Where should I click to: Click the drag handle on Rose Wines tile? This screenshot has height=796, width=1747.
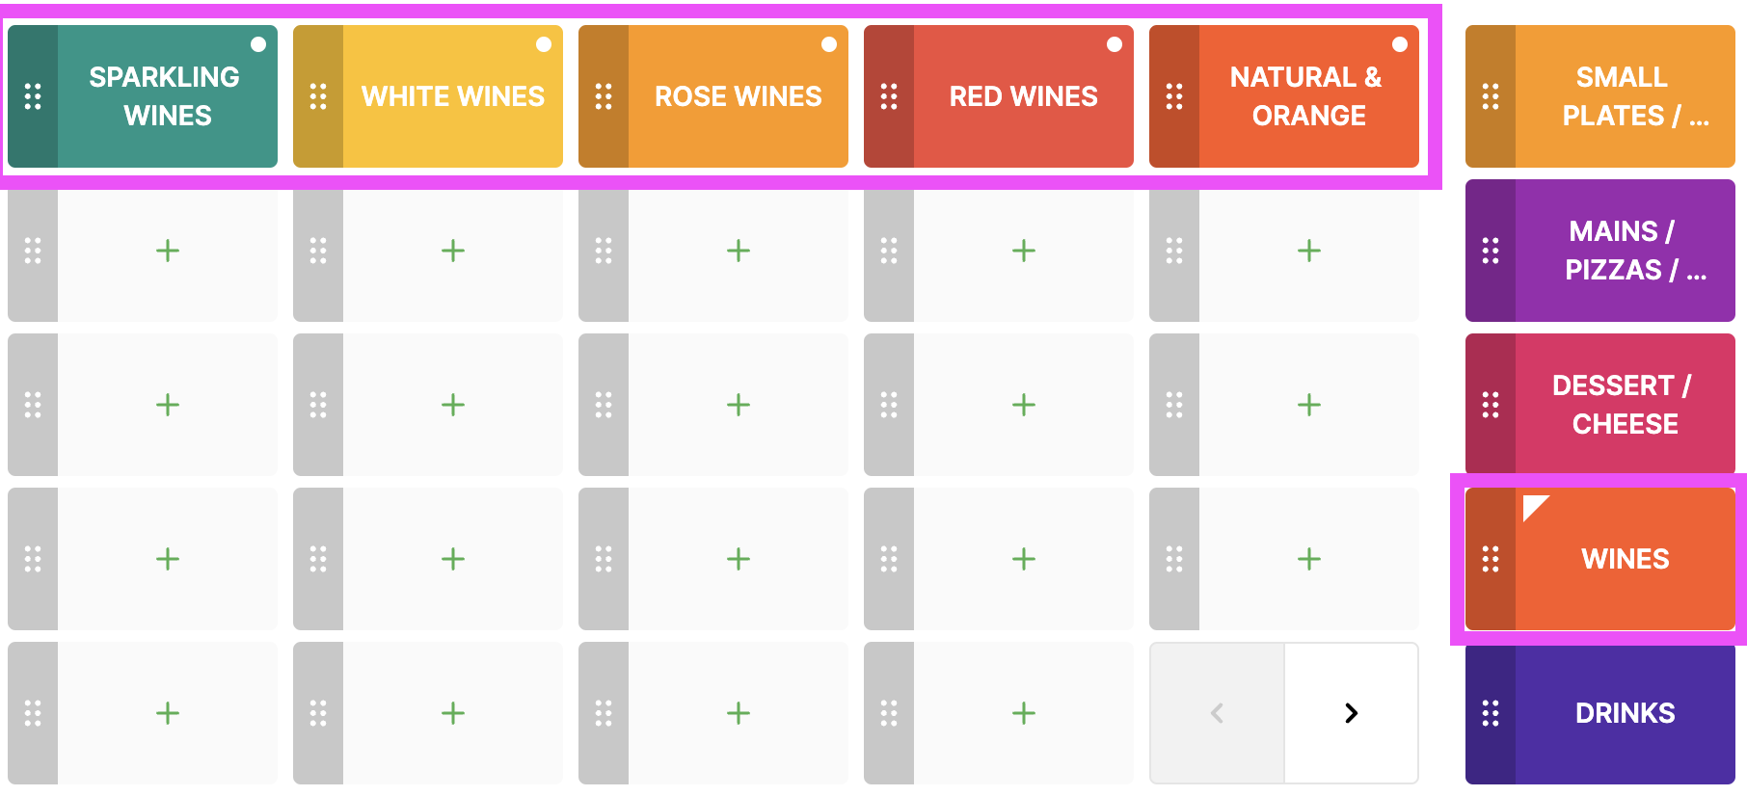tap(604, 96)
